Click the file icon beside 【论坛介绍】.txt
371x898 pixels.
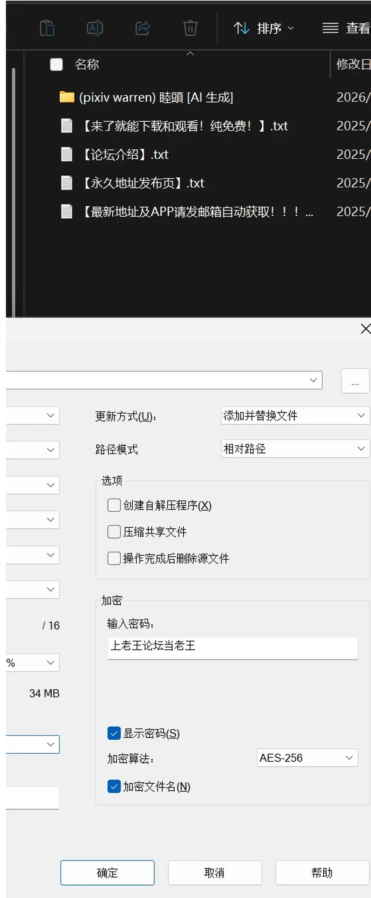(66, 154)
